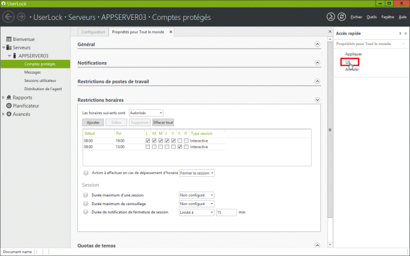Image resolution: width=410 pixels, height=256 pixels.
Task: Click Appliquer in Accès rapide
Action: (x=354, y=54)
